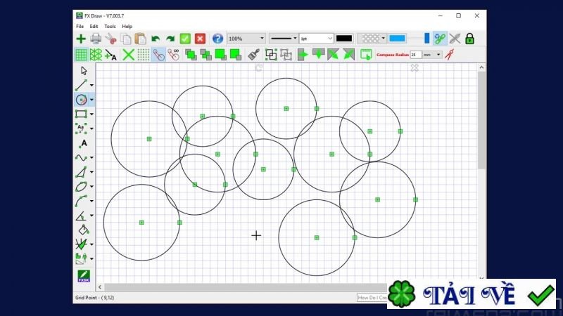The image size is (563, 316).
Task: Expand the circle tool options arrow
Action: tap(92, 100)
